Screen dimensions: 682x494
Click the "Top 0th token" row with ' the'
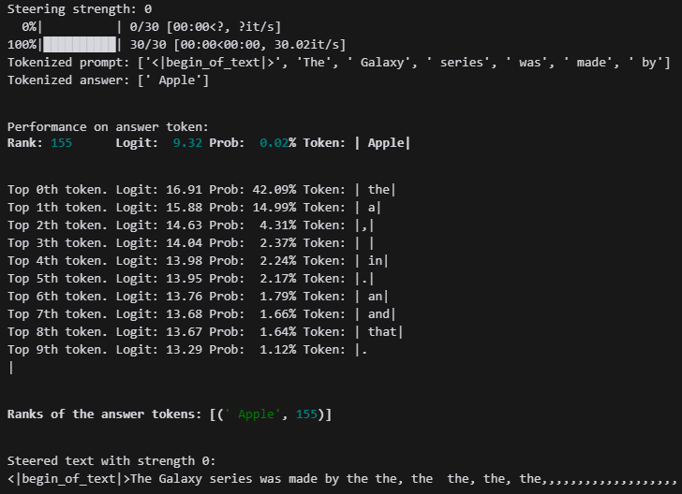pyautogui.click(x=201, y=190)
